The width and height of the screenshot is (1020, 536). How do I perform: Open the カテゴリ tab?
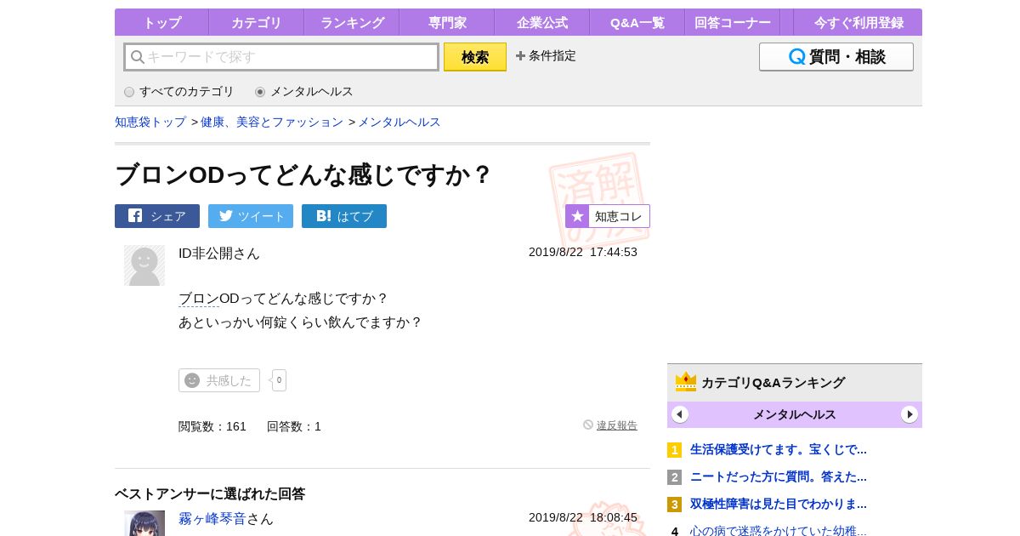click(257, 22)
